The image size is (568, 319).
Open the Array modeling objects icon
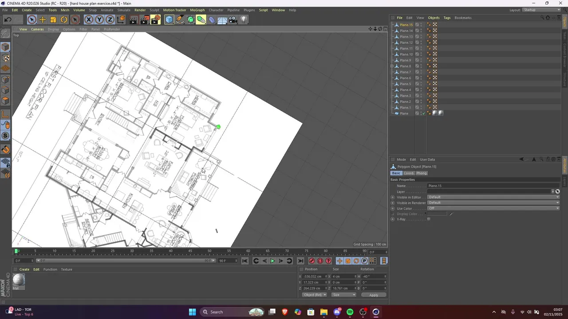[201, 19]
